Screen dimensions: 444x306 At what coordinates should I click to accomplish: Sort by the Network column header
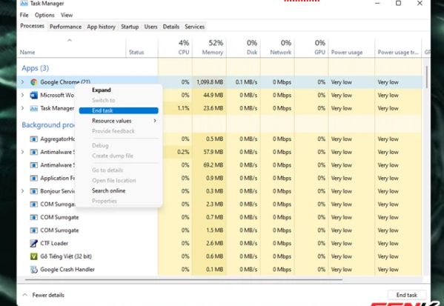[277, 47]
